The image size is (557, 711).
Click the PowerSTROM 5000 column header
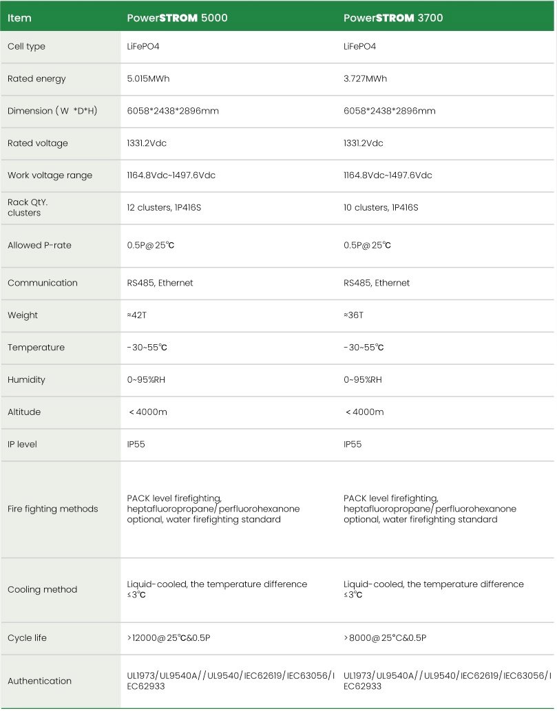click(177, 18)
